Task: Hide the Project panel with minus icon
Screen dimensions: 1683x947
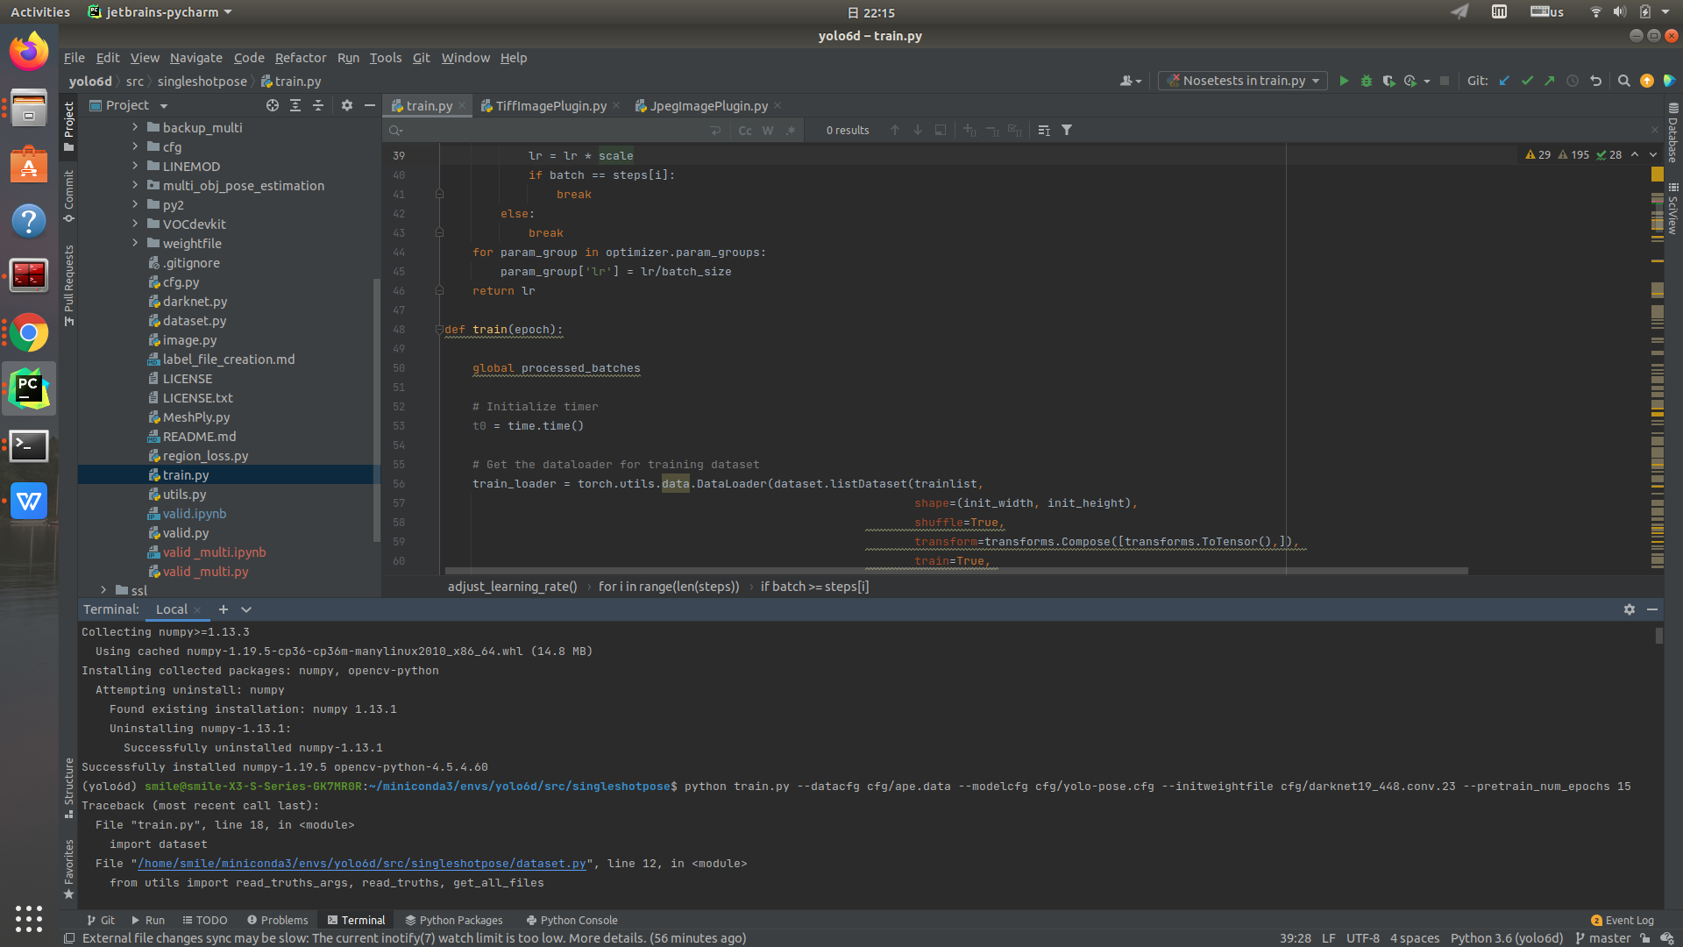Action: pos(370,105)
